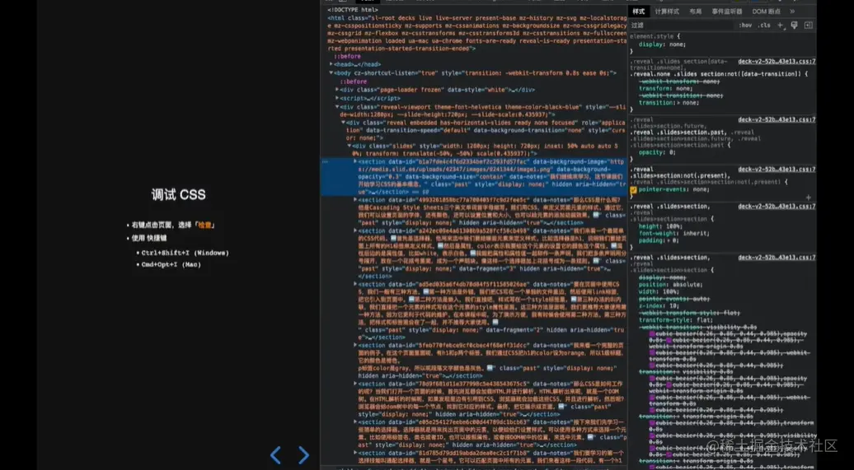Viewport: 854px width, 470px height.
Task: Show more sidebar tabs with chevron
Action: (x=792, y=12)
